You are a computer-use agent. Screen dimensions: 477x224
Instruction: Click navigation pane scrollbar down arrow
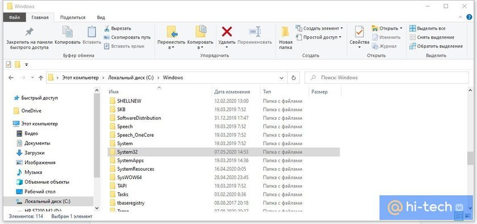tap(97, 209)
